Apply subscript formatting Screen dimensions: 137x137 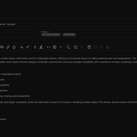tap(22, 47)
